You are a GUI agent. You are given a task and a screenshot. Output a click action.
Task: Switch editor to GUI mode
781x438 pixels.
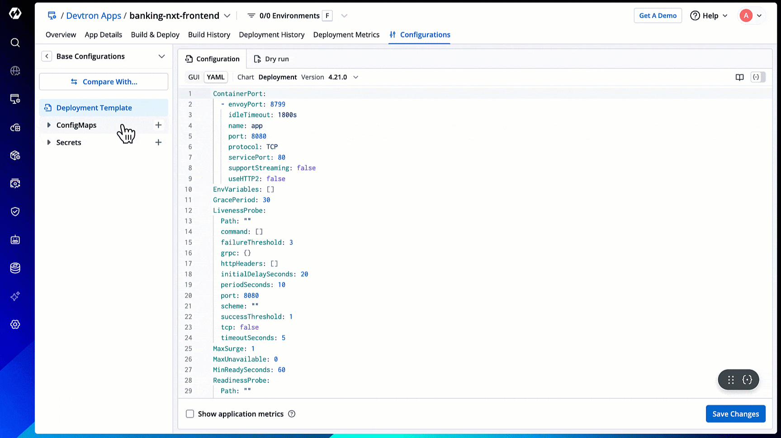[x=194, y=77]
